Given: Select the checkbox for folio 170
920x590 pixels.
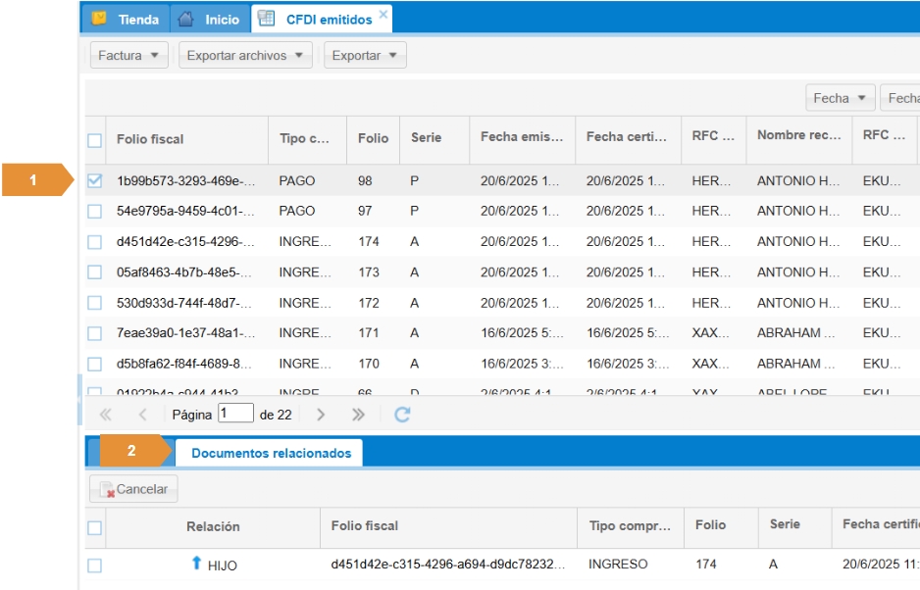Looking at the screenshot, I should [94, 364].
